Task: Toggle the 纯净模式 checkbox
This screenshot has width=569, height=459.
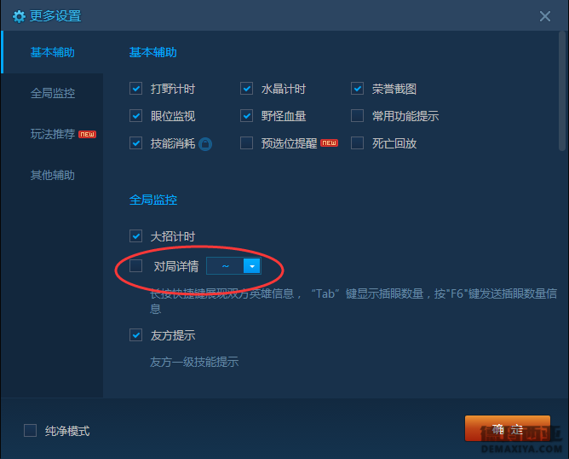Action: 30,430
